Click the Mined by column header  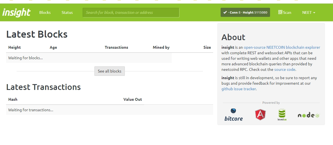pyautogui.click(x=161, y=47)
